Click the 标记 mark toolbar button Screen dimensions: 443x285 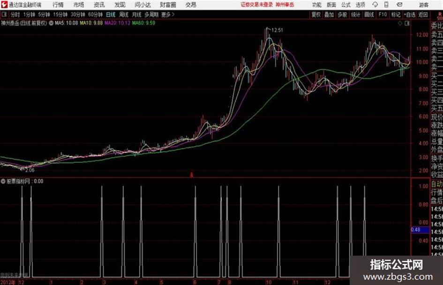click(396, 15)
